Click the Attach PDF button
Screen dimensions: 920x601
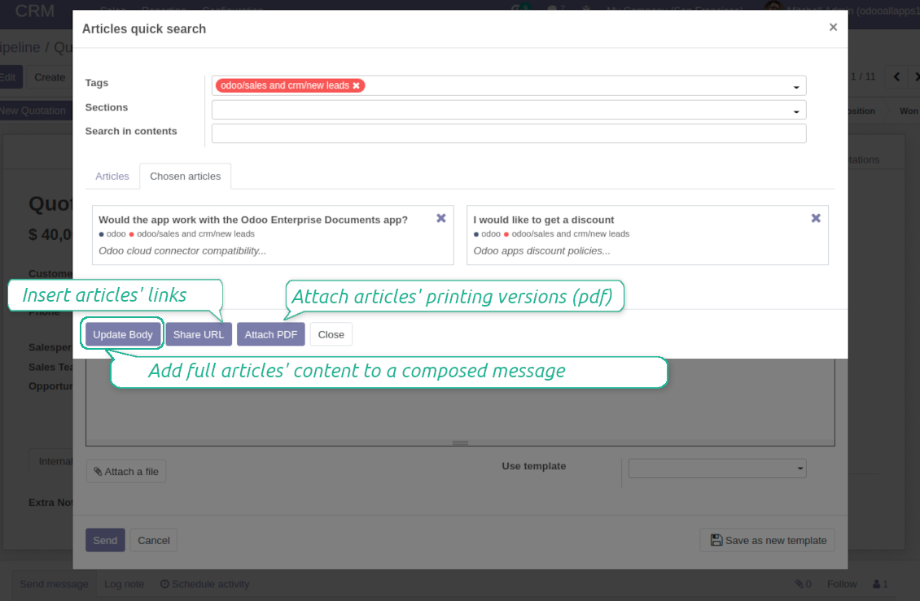click(x=270, y=334)
